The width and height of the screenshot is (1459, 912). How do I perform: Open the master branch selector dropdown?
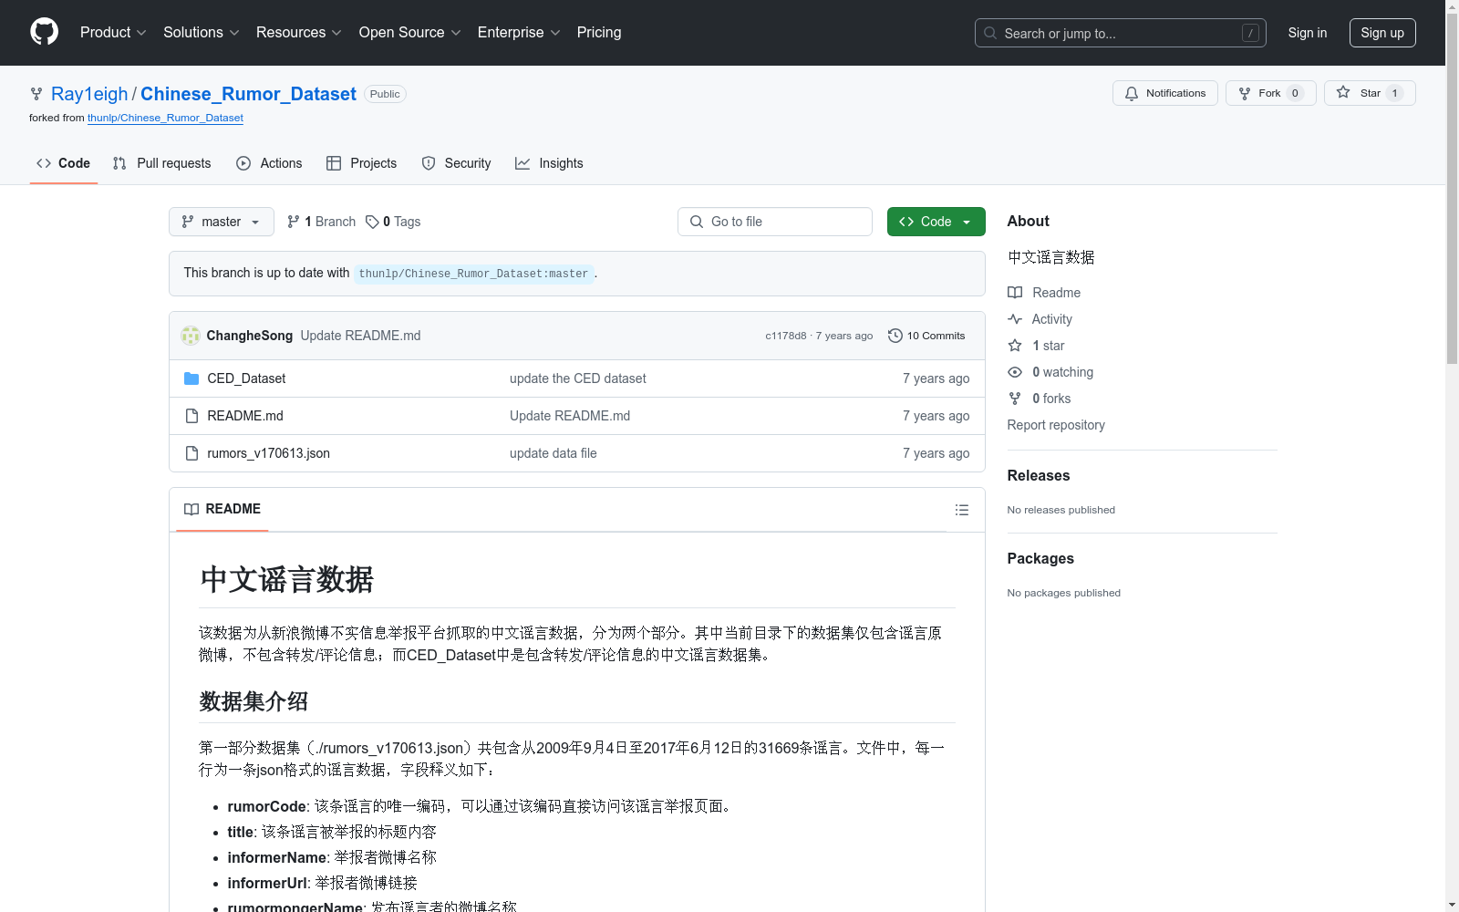(221, 222)
